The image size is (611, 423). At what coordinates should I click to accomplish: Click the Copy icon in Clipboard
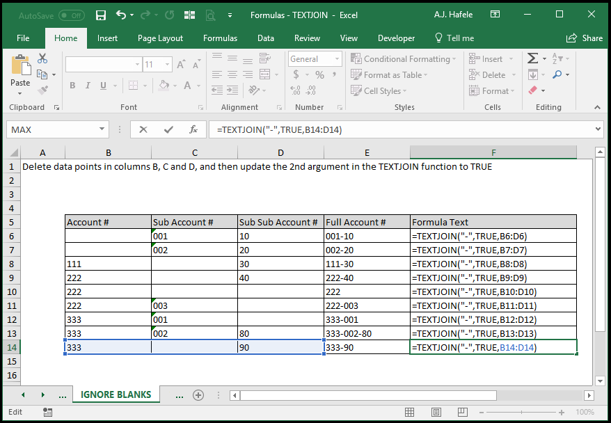pos(42,74)
